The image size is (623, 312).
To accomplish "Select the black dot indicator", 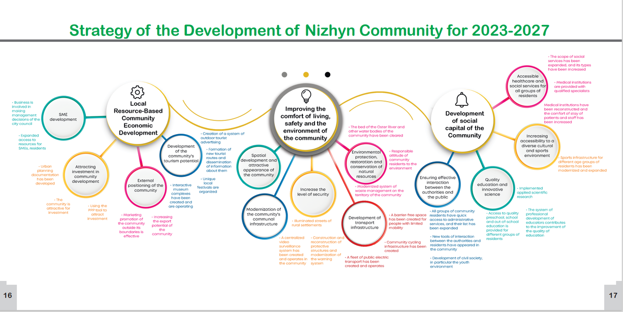I will (x=328, y=75).
